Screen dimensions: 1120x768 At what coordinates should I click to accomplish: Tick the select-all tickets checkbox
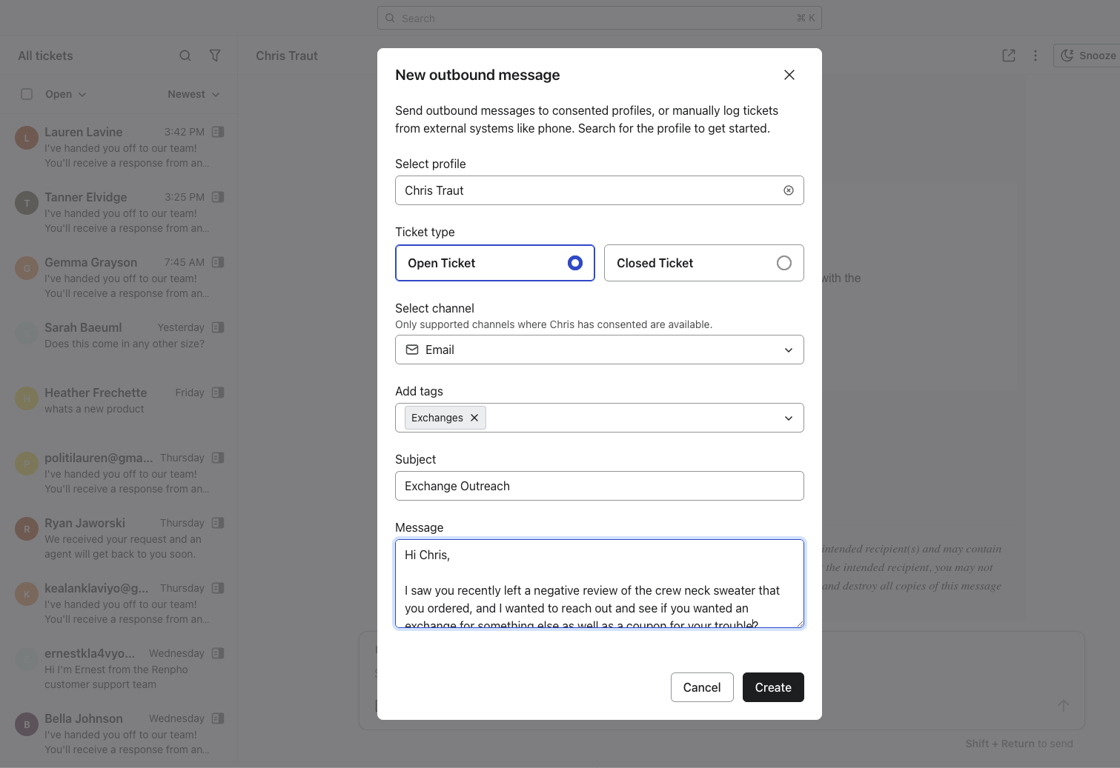point(27,94)
